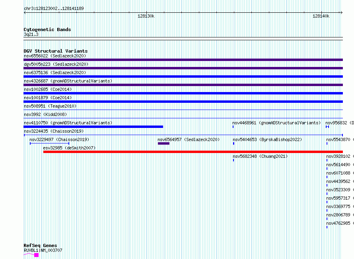Screen dimensions: 354x259
Task: Click the nsv956832 variant interval glyph
Action: 327,127
